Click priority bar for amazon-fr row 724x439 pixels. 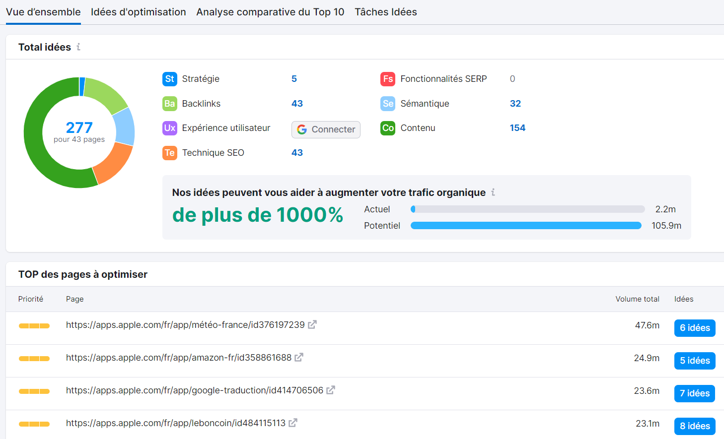tap(34, 359)
